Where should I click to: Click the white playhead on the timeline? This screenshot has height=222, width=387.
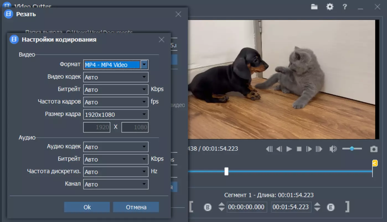click(x=226, y=171)
